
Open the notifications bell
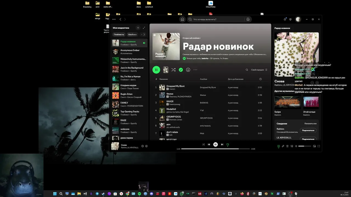(285, 19)
